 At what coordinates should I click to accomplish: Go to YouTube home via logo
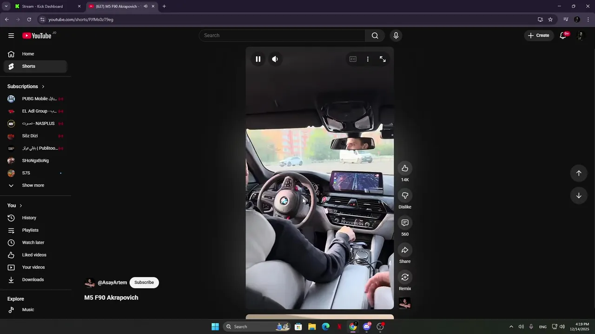(37, 36)
